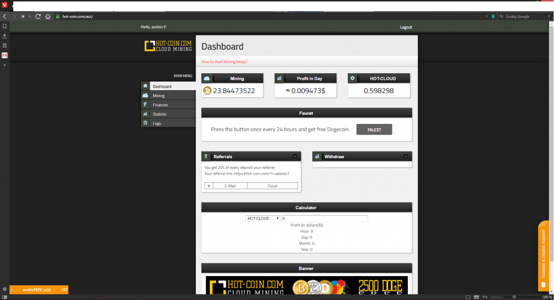Click the browser reload icon

(38, 16)
